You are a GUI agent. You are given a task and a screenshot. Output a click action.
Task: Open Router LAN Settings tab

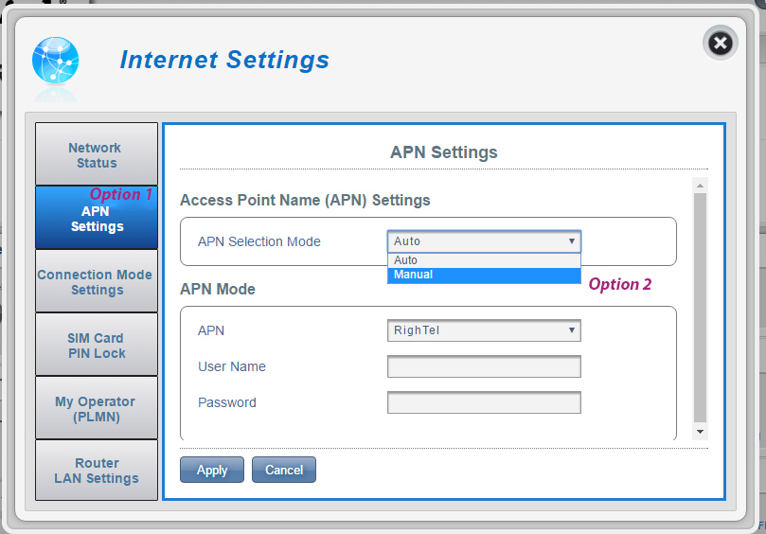(96, 471)
